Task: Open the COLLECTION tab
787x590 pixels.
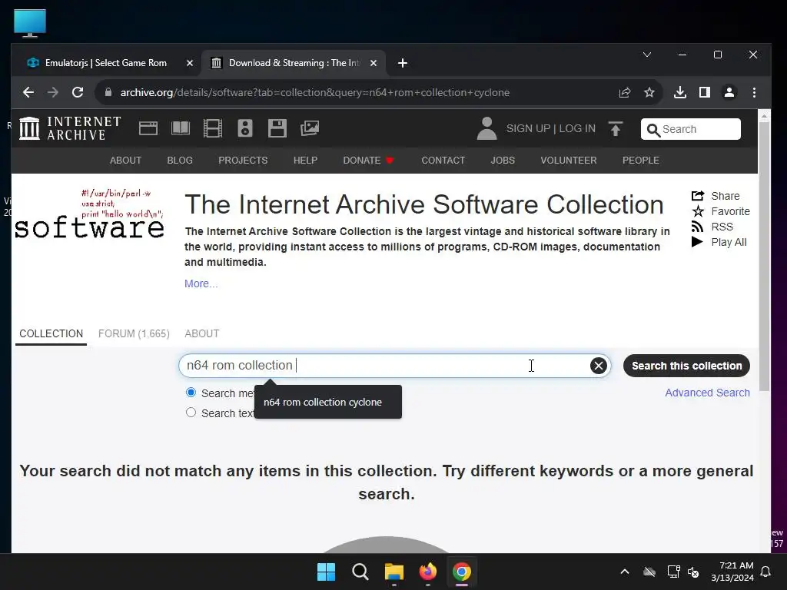Action: point(51,333)
